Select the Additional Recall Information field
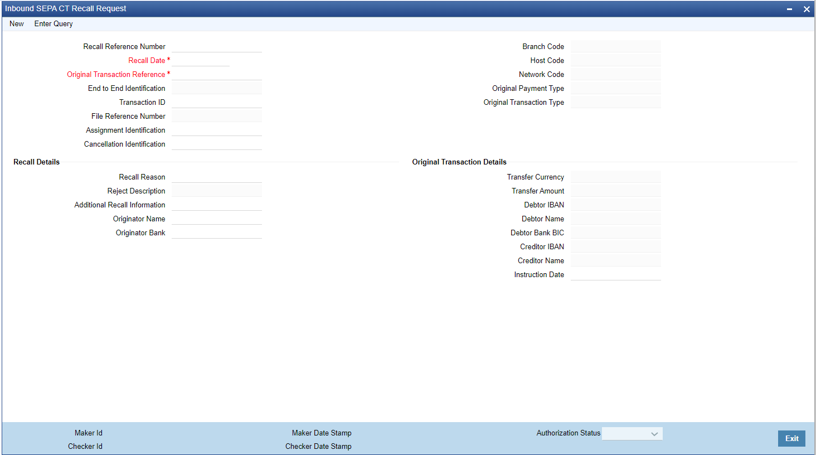 (217, 205)
